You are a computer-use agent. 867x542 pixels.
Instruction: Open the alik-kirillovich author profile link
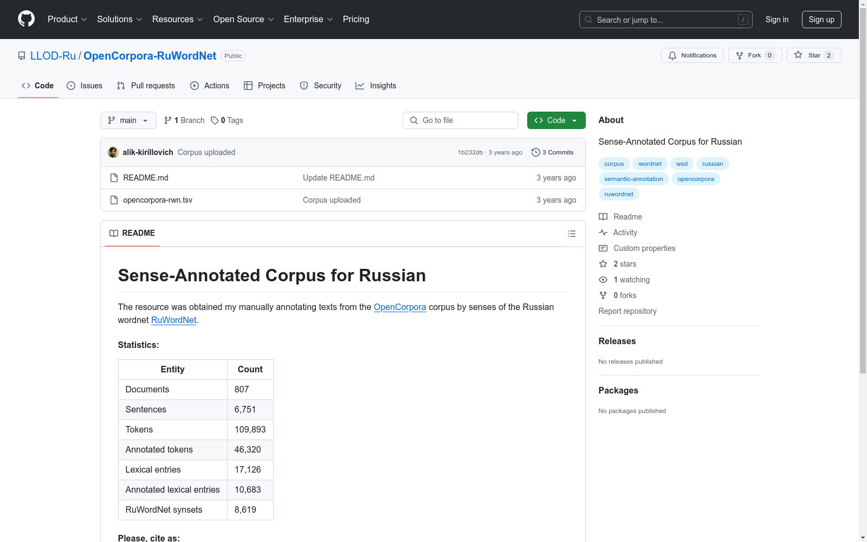pos(148,152)
